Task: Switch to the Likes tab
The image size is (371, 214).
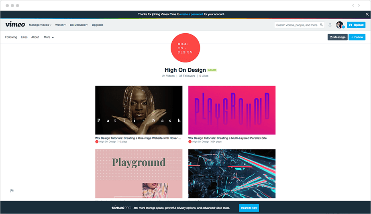Action: [24, 37]
